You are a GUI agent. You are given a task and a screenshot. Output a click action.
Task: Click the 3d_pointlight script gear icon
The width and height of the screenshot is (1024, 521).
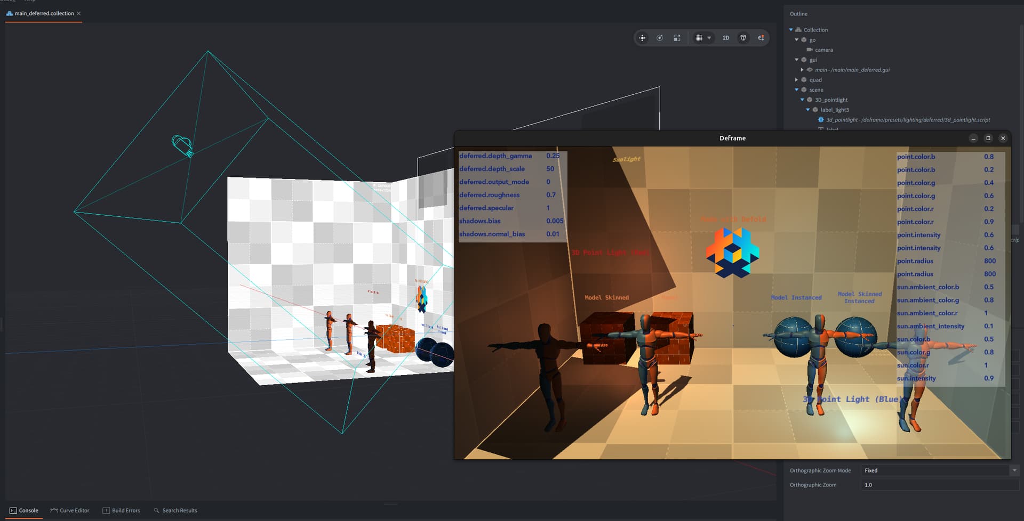click(821, 120)
